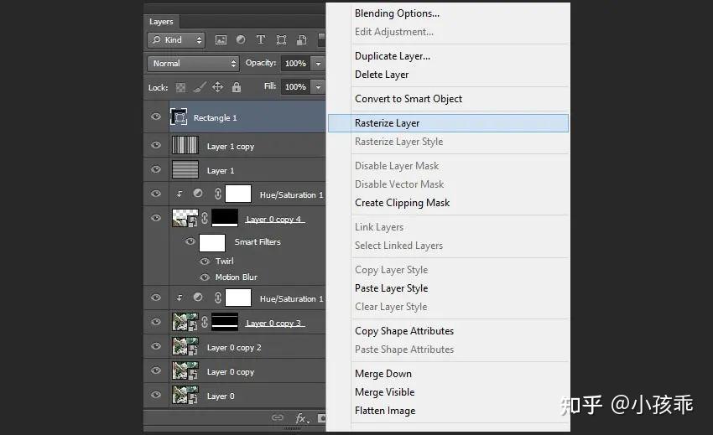This screenshot has width=713, height=435.
Task: Select Layer 1 thumbnail
Action: click(x=185, y=169)
